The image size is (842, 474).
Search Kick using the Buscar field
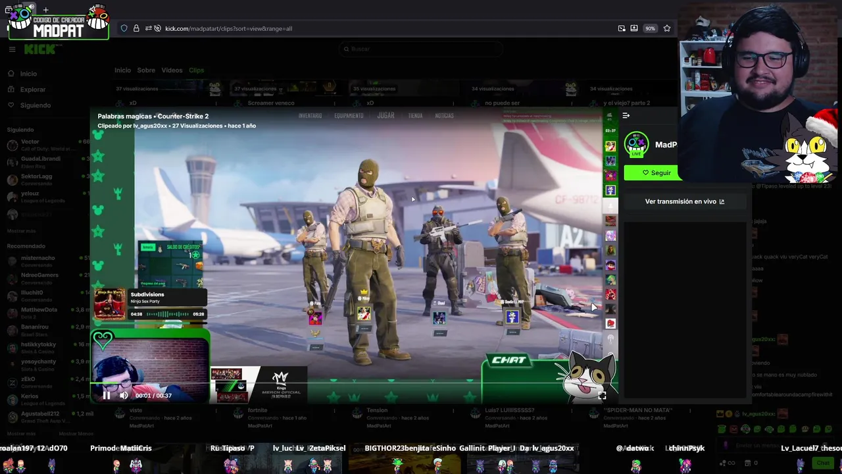(x=421, y=49)
